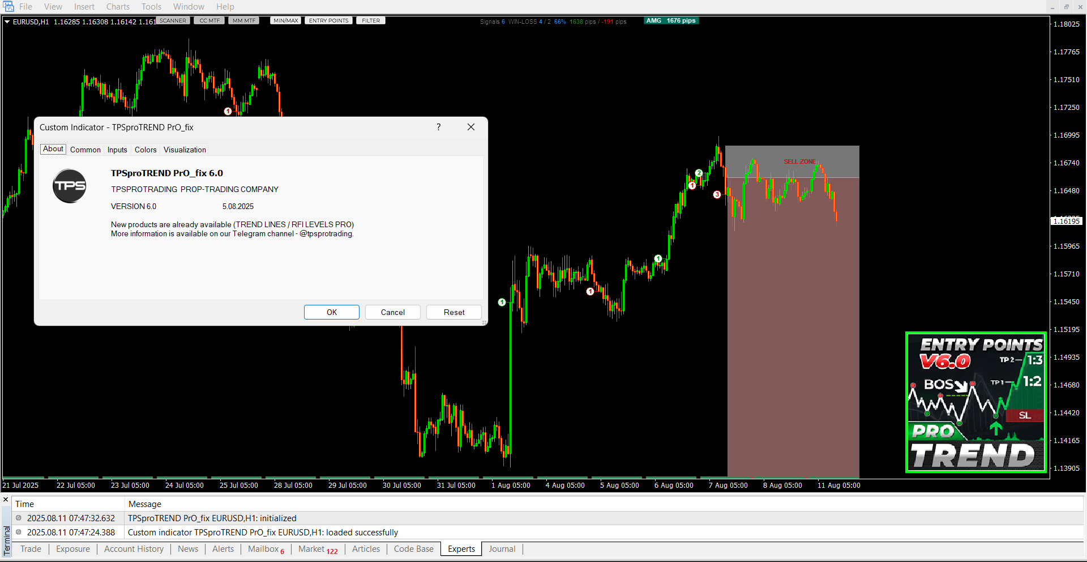Click log icon beside 07:47:32.632 entry
The width and height of the screenshot is (1087, 562).
coord(19,518)
